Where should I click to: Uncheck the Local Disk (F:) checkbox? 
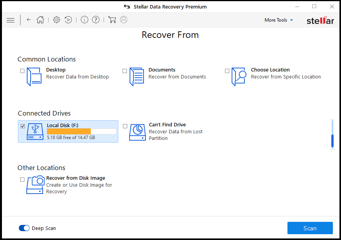click(23, 126)
